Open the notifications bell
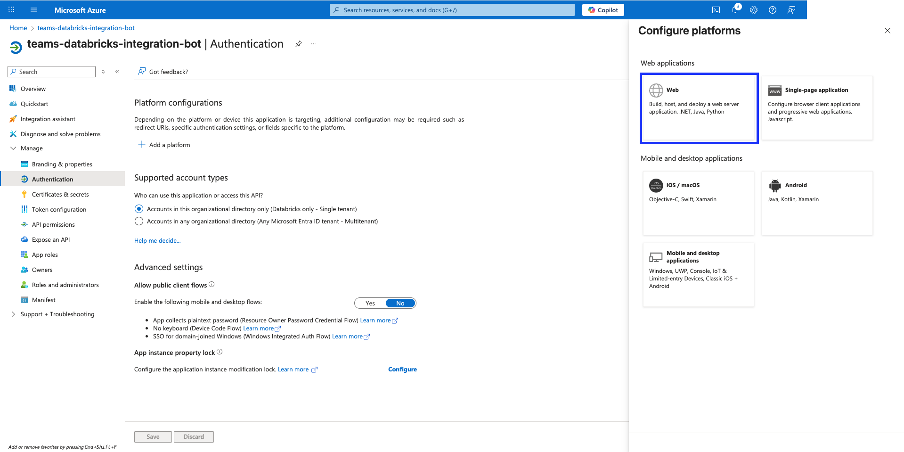Viewport: 904px width, 452px height. pyautogui.click(x=735, y=10)
